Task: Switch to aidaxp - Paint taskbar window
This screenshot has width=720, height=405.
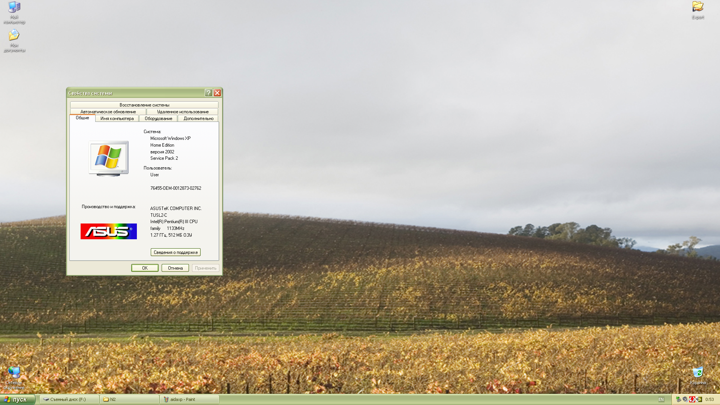Action: (x=189, y=399)
